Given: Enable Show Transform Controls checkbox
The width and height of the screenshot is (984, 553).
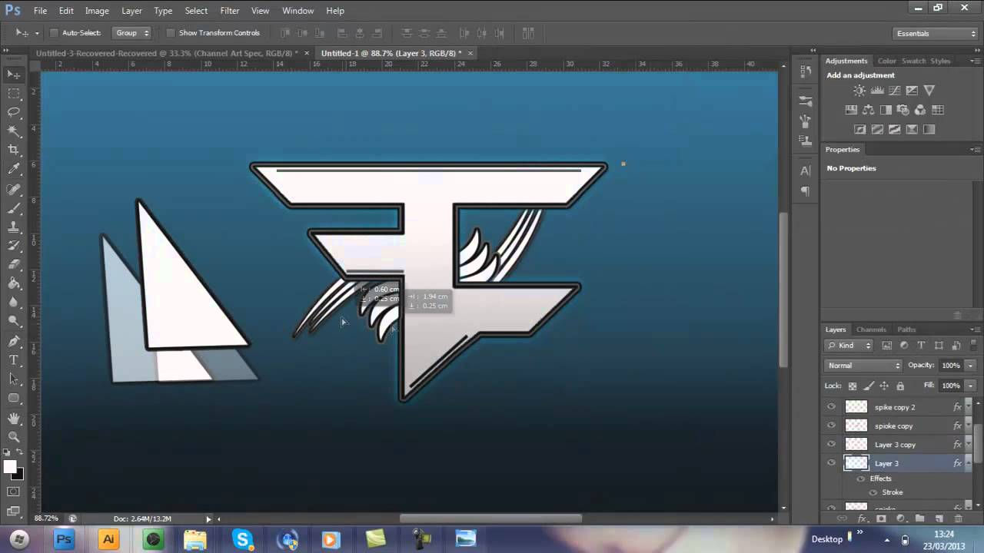Looking at the screenshot, I should tap(171, 33).
